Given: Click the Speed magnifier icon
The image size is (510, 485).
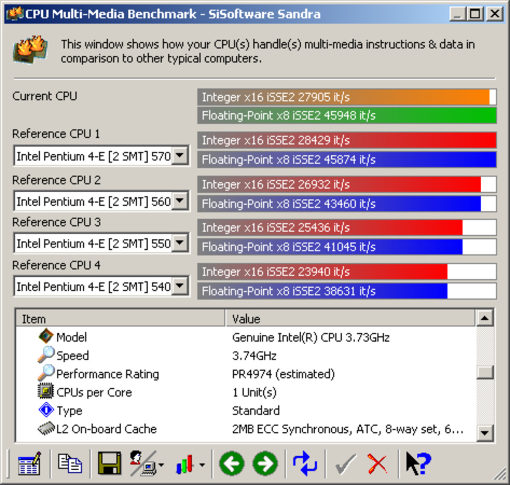Looking at the screenshot, I should point(46,355).
